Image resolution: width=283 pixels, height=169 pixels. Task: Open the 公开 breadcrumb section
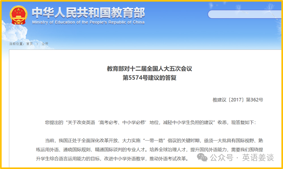pos(45,44)
